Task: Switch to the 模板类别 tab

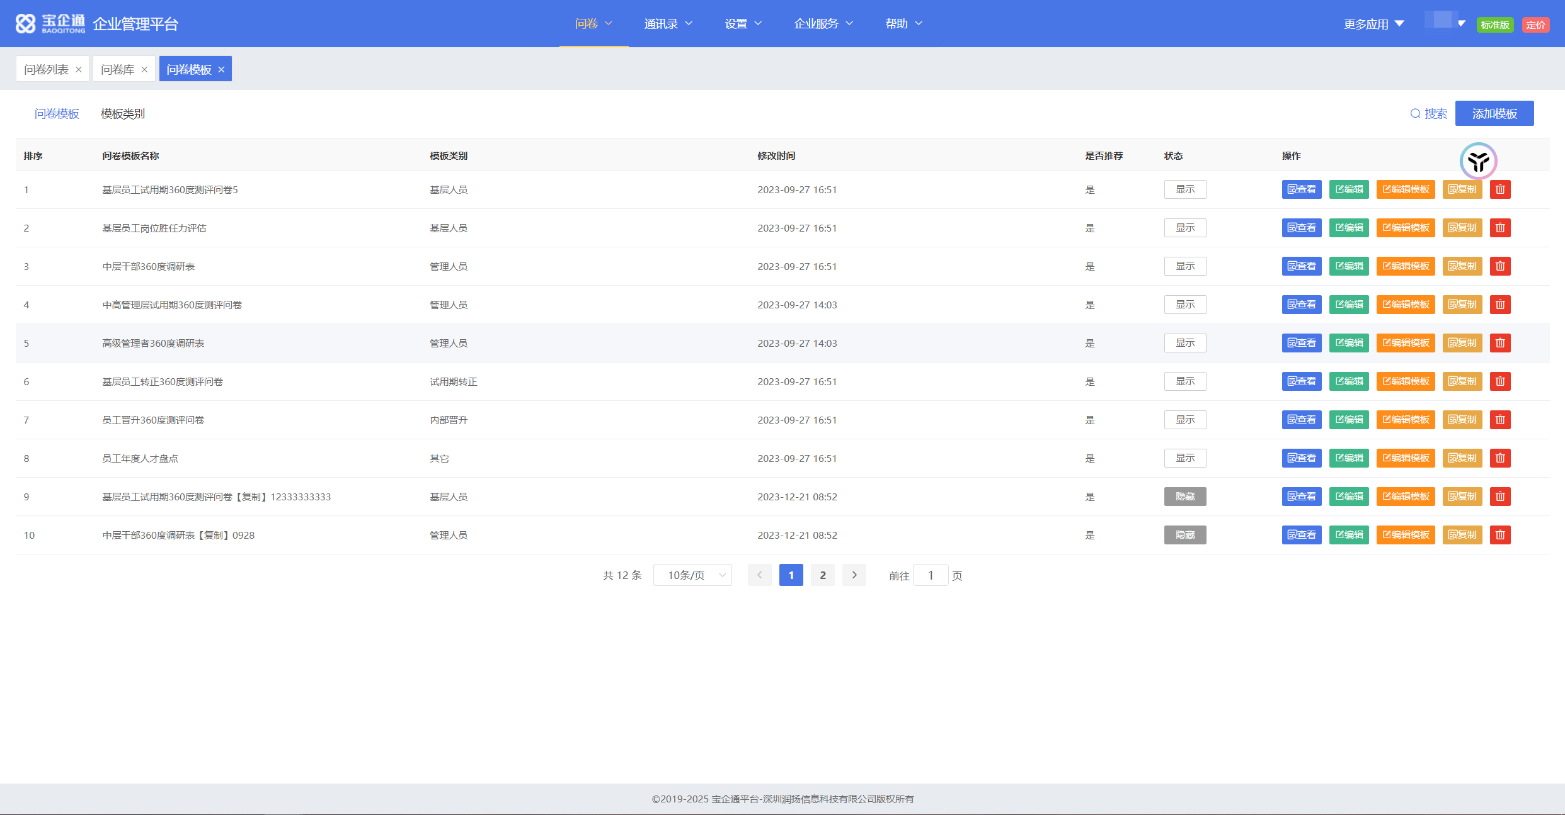Action: coord(123,114)
